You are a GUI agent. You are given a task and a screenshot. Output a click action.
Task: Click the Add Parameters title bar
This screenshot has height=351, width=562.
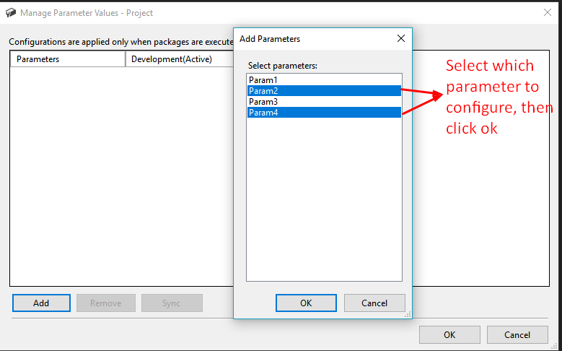[x=312, y=39]
